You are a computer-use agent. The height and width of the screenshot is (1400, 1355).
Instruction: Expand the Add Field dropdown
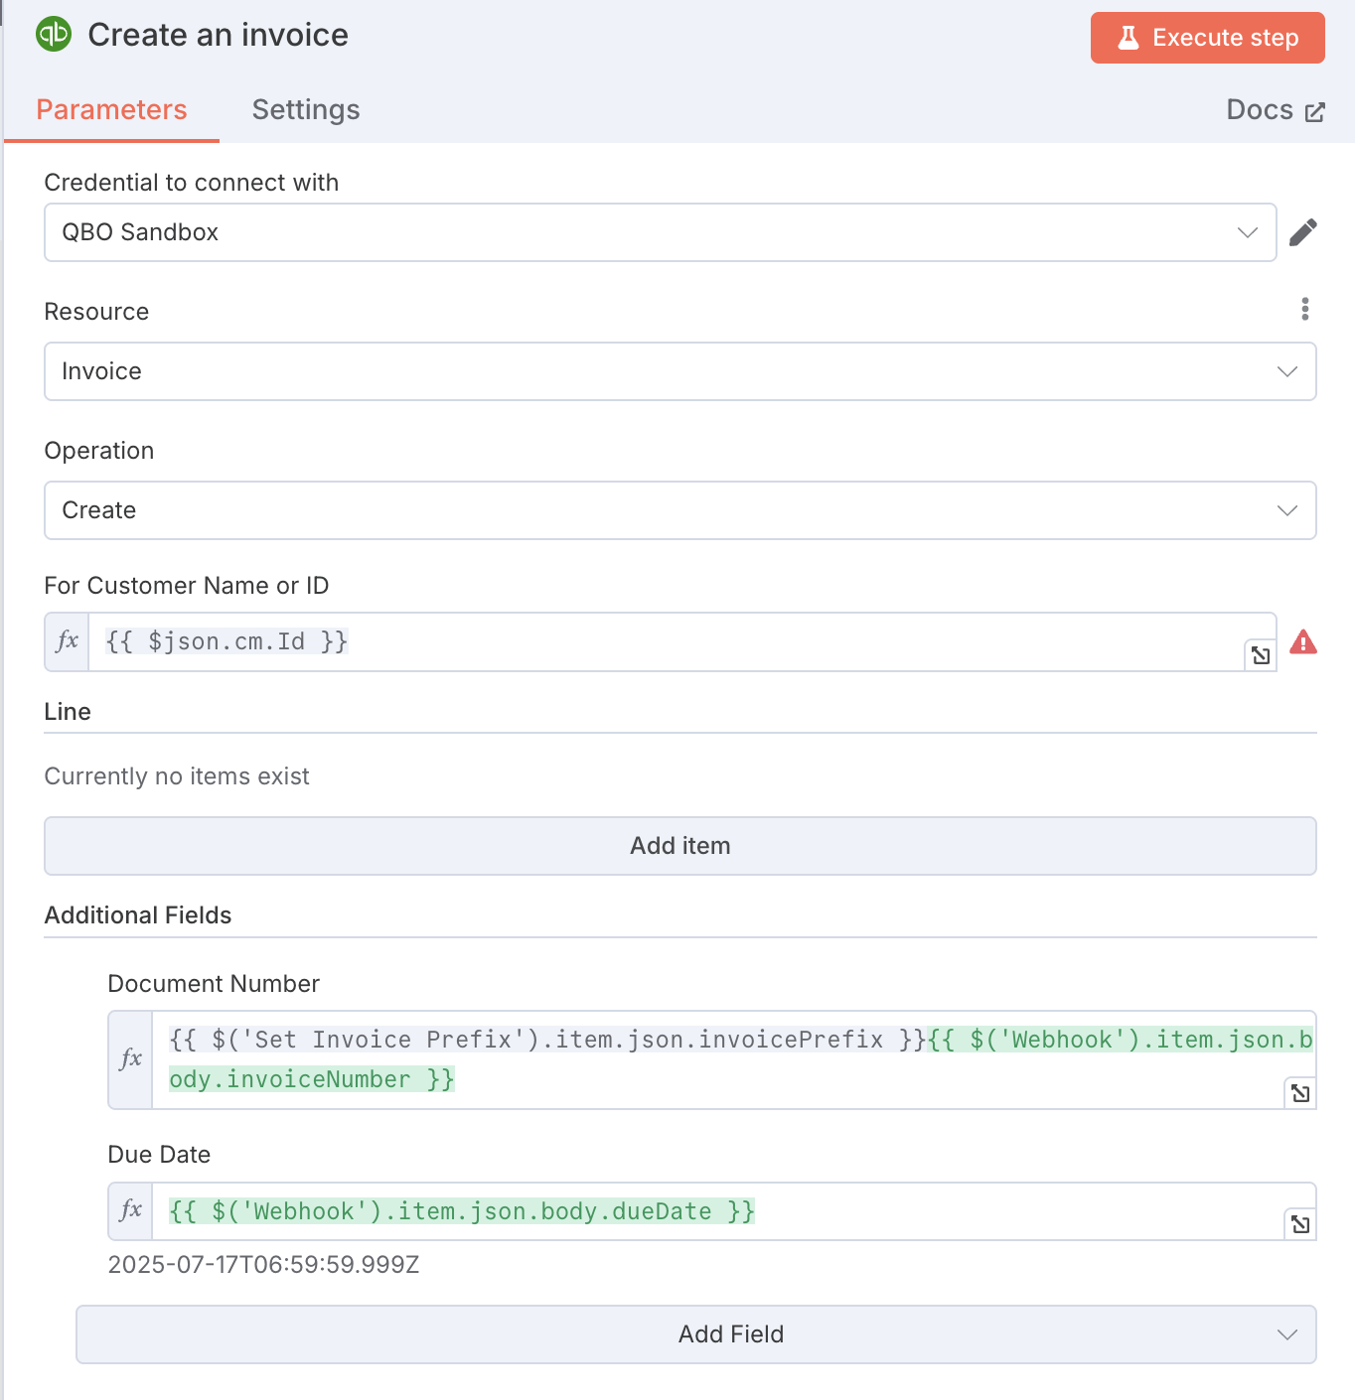(1287, 1334)
